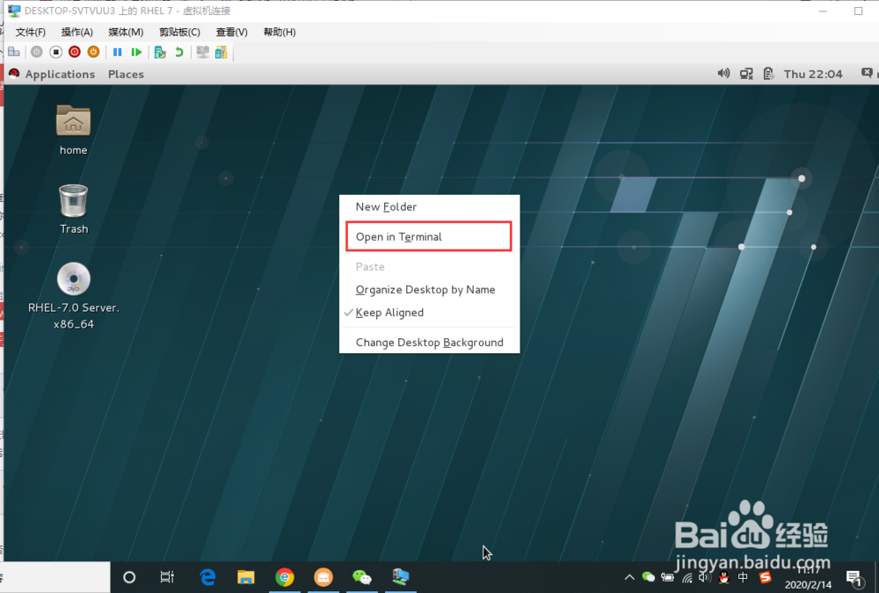Open the RHEL-7.0 Server disc image icon
879x593 pixels.
click(x=73, y=277)
